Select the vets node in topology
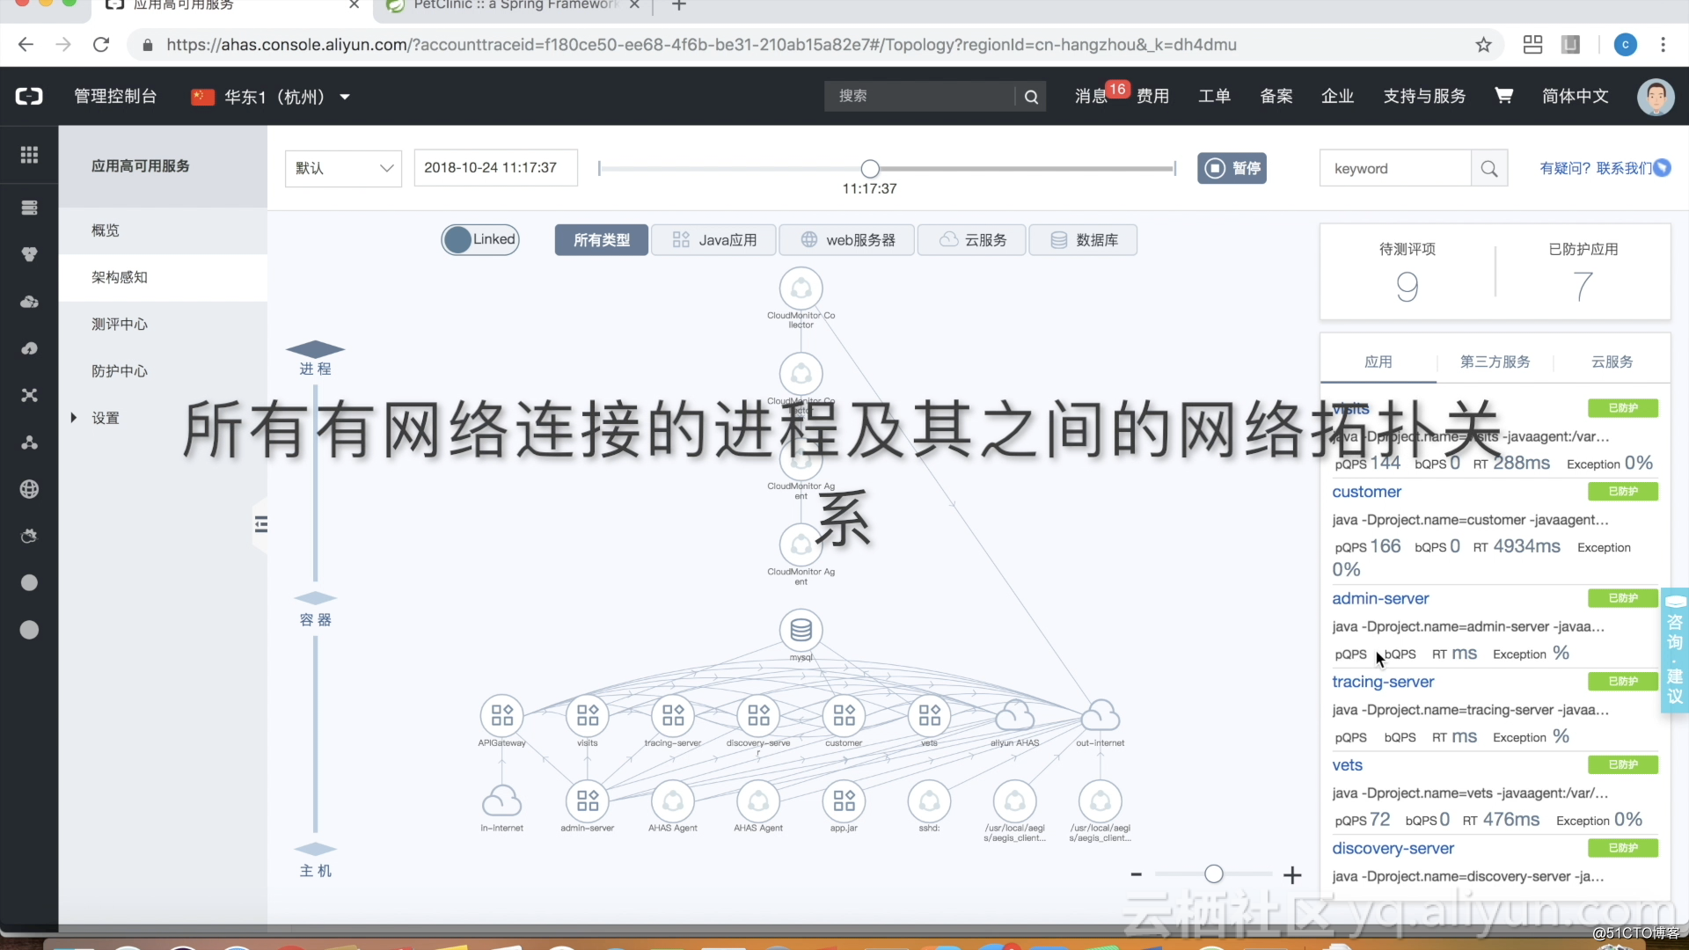1689x950 pixels. tap(929, 716)
